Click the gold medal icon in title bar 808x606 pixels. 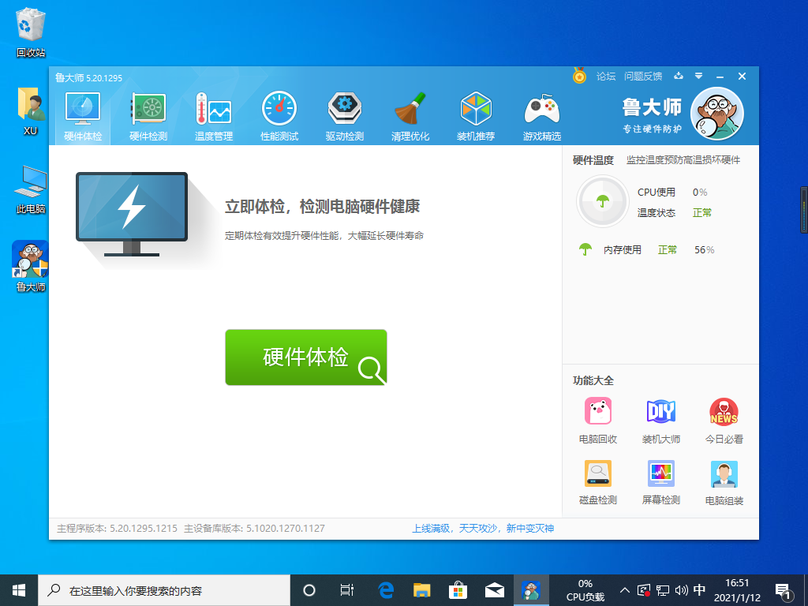tap(579, 77)
